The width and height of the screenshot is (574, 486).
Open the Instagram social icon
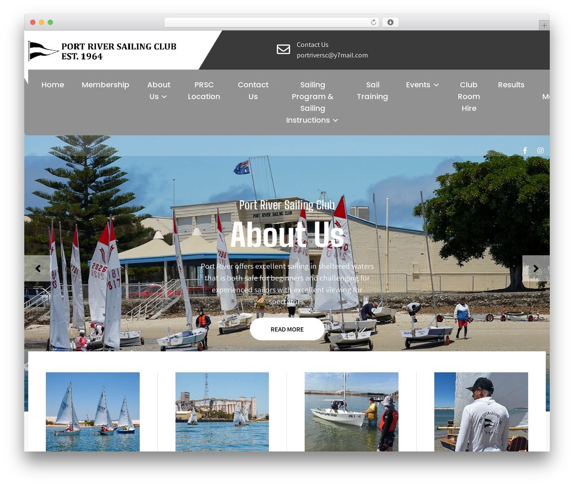coord(540,151)
